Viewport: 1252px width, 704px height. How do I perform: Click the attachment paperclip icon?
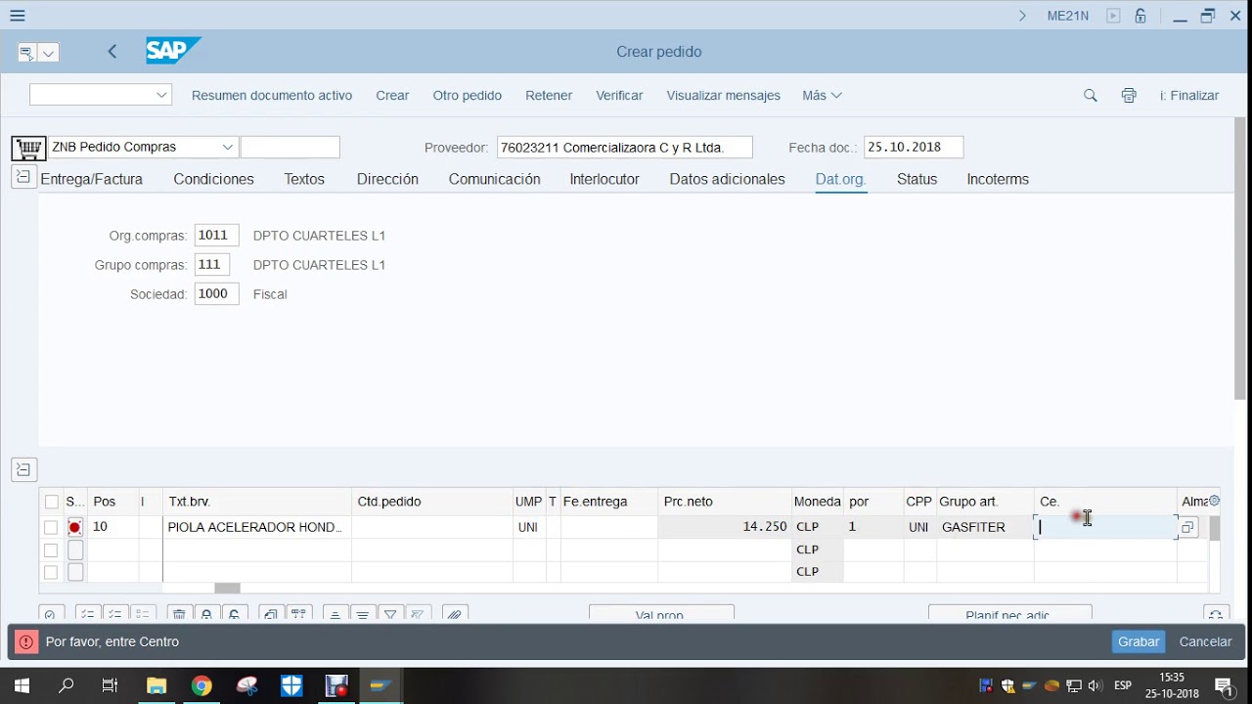click(455, 614)
